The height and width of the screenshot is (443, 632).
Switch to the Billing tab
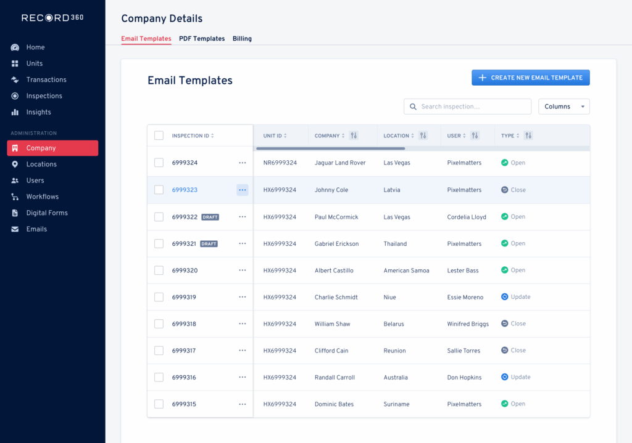point(242,39)
